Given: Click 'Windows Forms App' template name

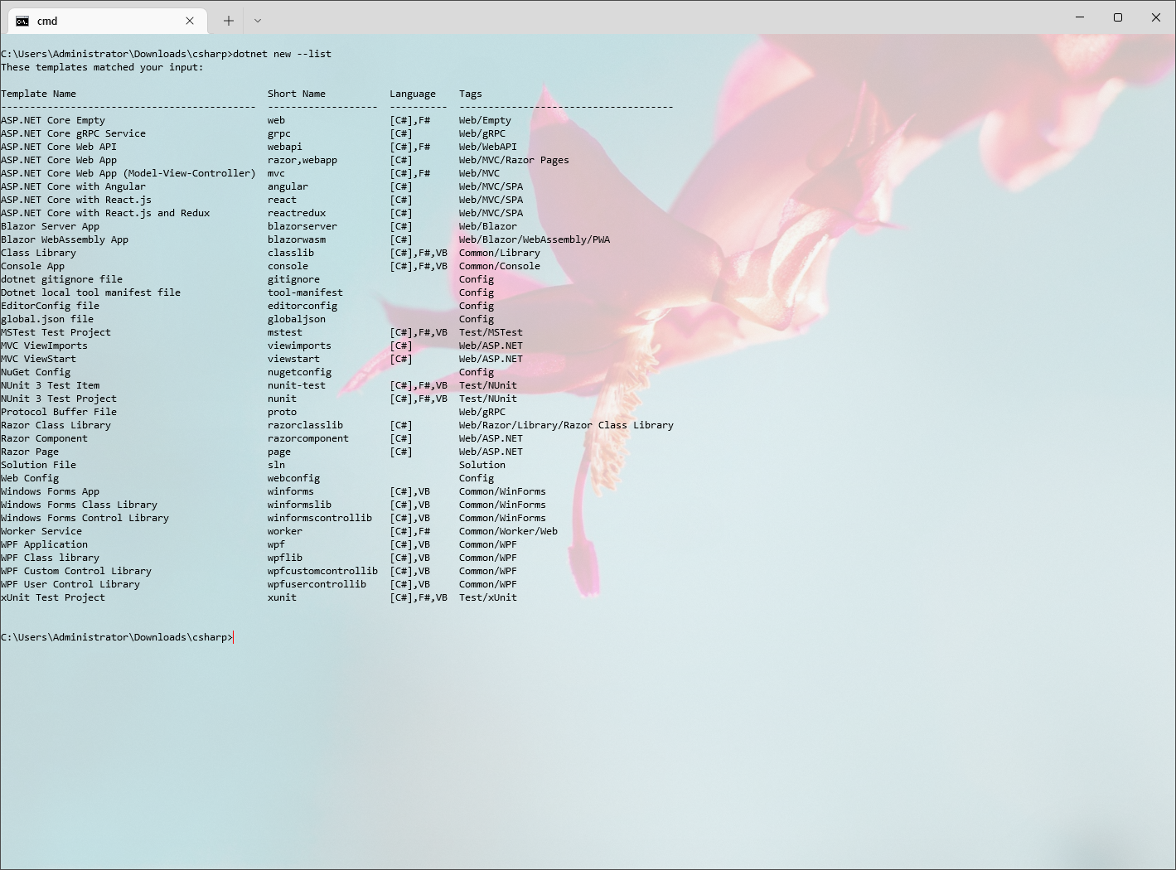Looking at the screenshot, I should pos(50,491).
